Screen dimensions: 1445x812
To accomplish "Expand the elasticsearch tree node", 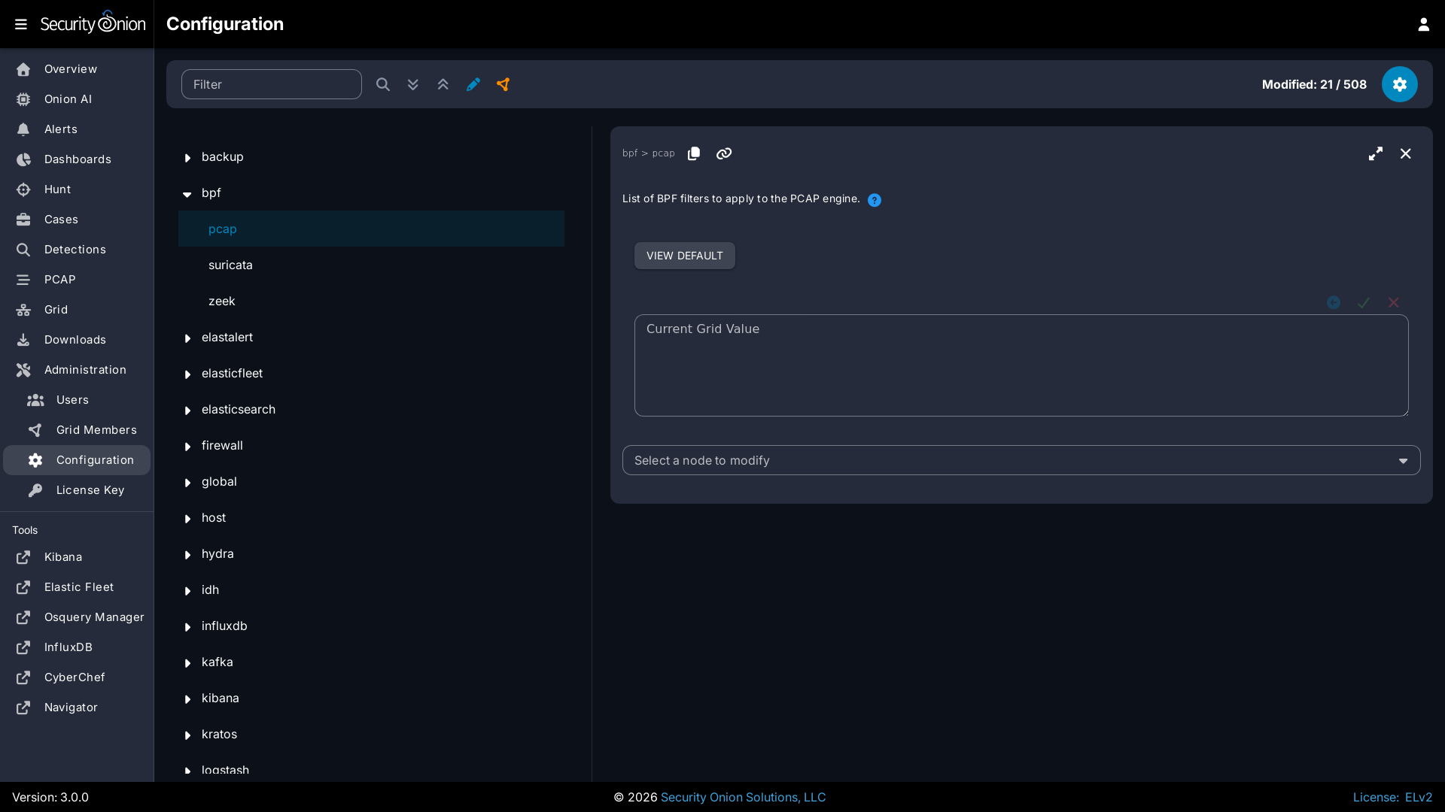I will [187, 411].
